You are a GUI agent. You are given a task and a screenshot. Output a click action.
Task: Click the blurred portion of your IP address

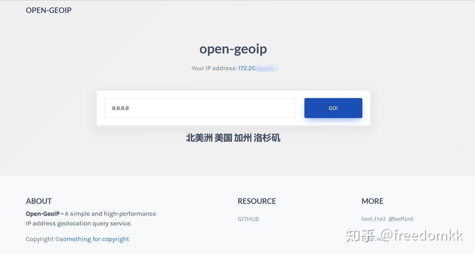(268, 68)
